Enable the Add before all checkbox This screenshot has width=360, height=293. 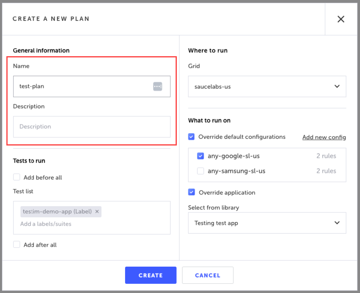point(17,177)
